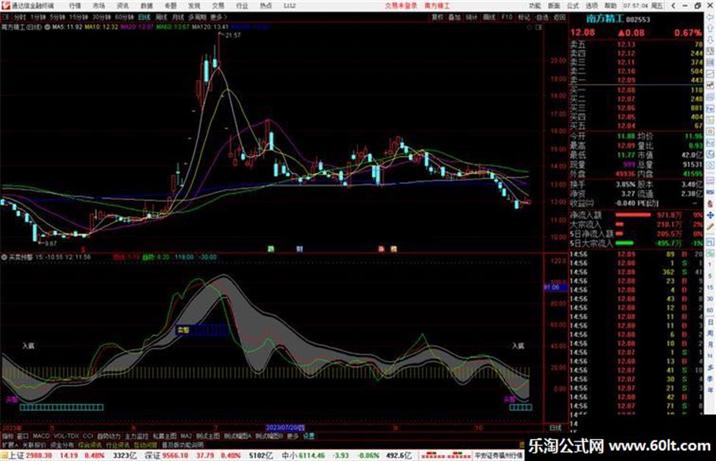Switch to 5分钟 period tab
Image resolution: width=716 pixels, height=461 pixels.
coord(58,17)
